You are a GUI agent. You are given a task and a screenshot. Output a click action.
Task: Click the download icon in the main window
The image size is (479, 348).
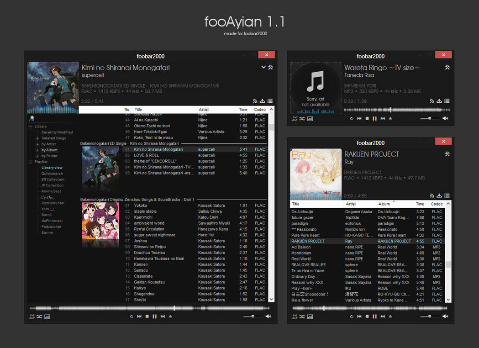tap(262, 101)
